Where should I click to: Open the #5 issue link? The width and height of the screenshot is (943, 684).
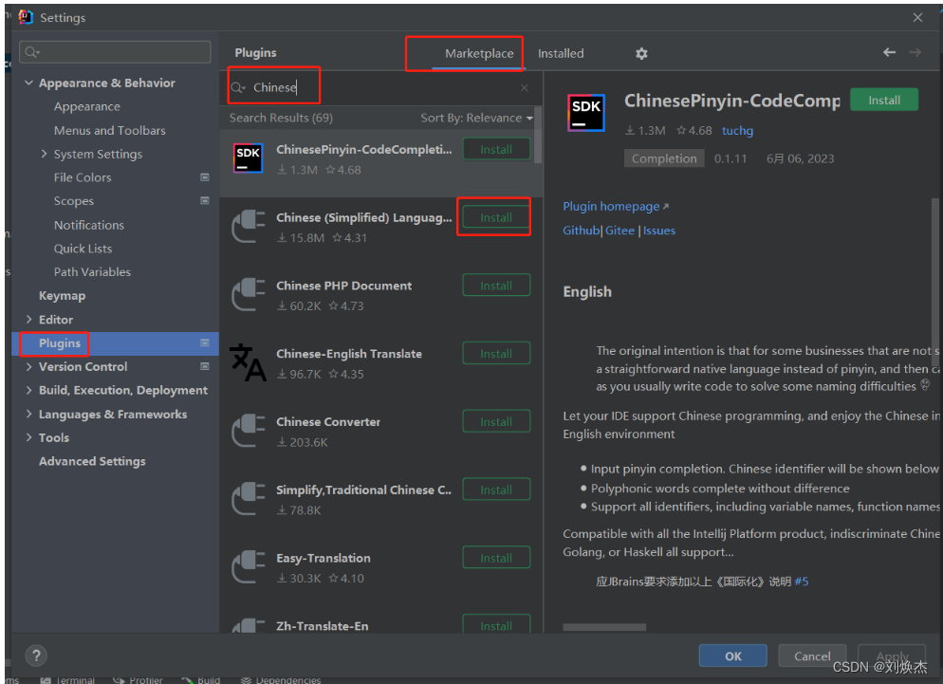tap(801, 582)
